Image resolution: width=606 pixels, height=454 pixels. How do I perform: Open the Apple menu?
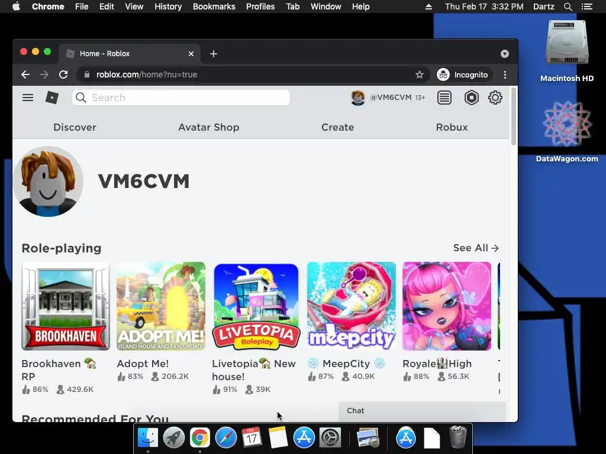[16, 7]
